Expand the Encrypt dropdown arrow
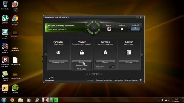This screenshot has width=184, height=103. tap(90, 62)
